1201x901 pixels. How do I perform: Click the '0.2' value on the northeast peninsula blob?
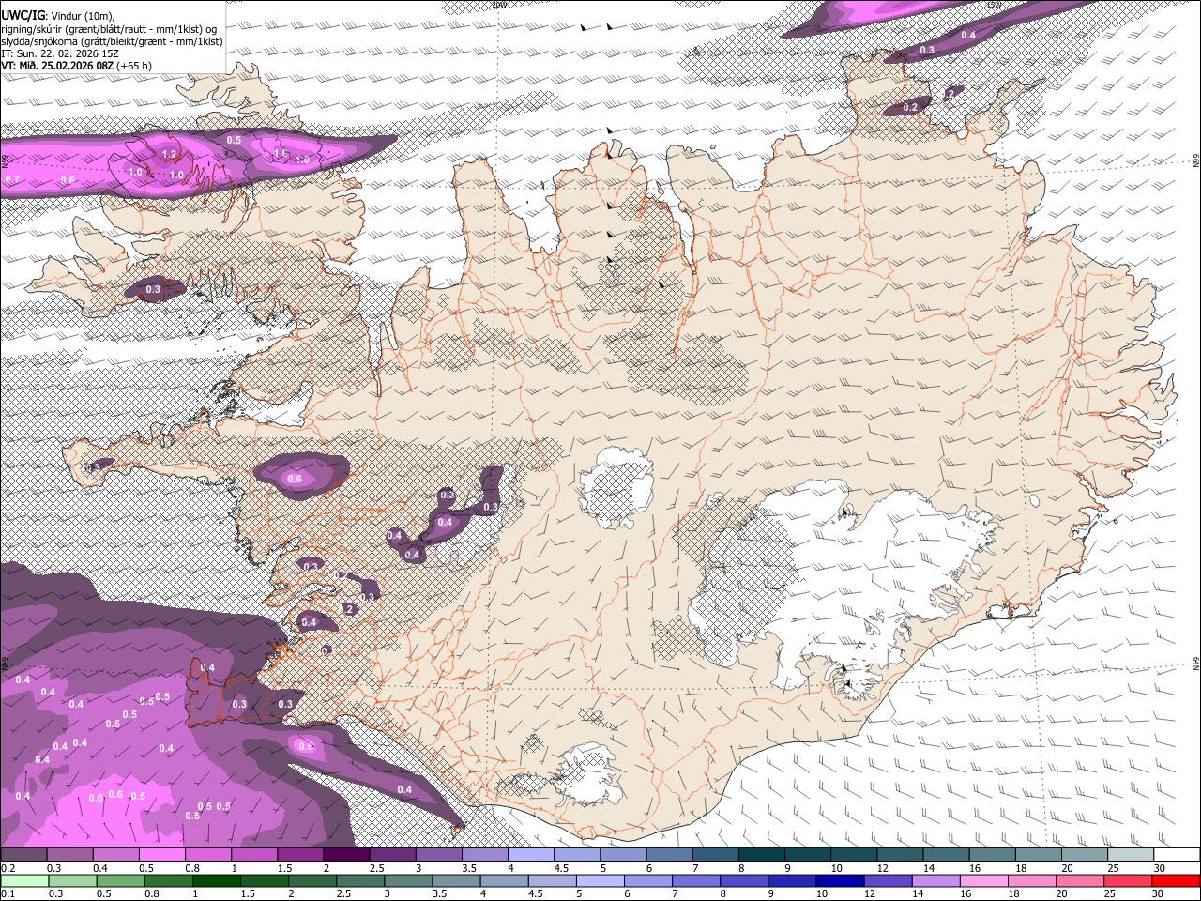tap(910, 108)
